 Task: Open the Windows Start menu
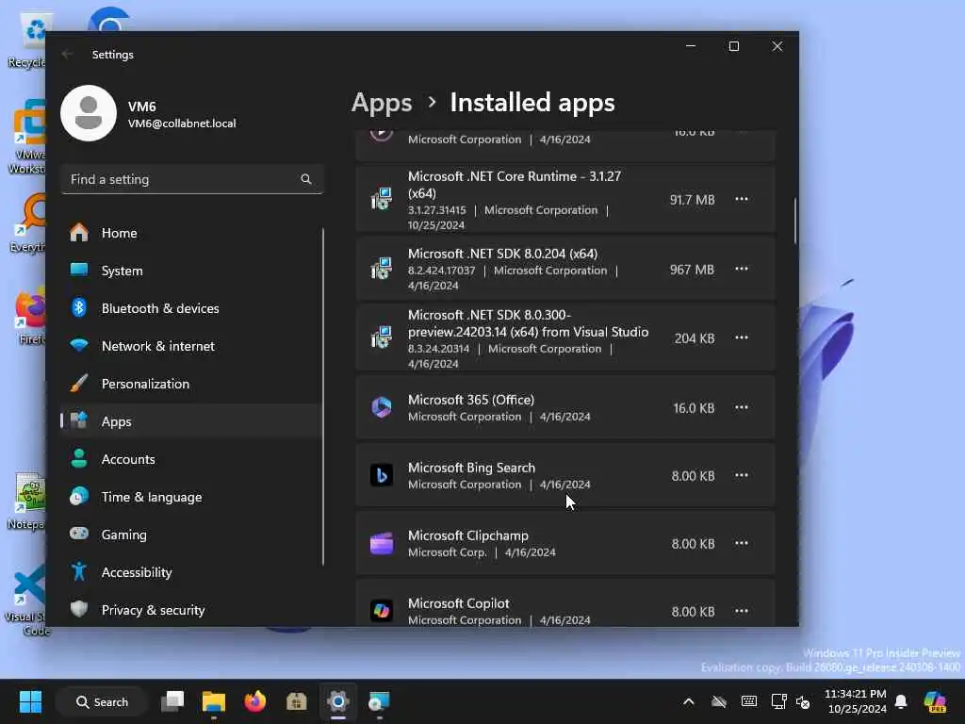click(30, 701)
